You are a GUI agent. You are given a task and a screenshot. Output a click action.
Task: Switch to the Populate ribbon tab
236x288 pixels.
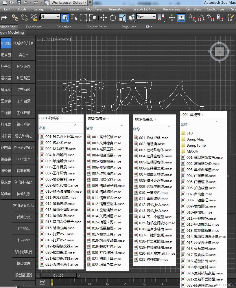coord(129,27)
